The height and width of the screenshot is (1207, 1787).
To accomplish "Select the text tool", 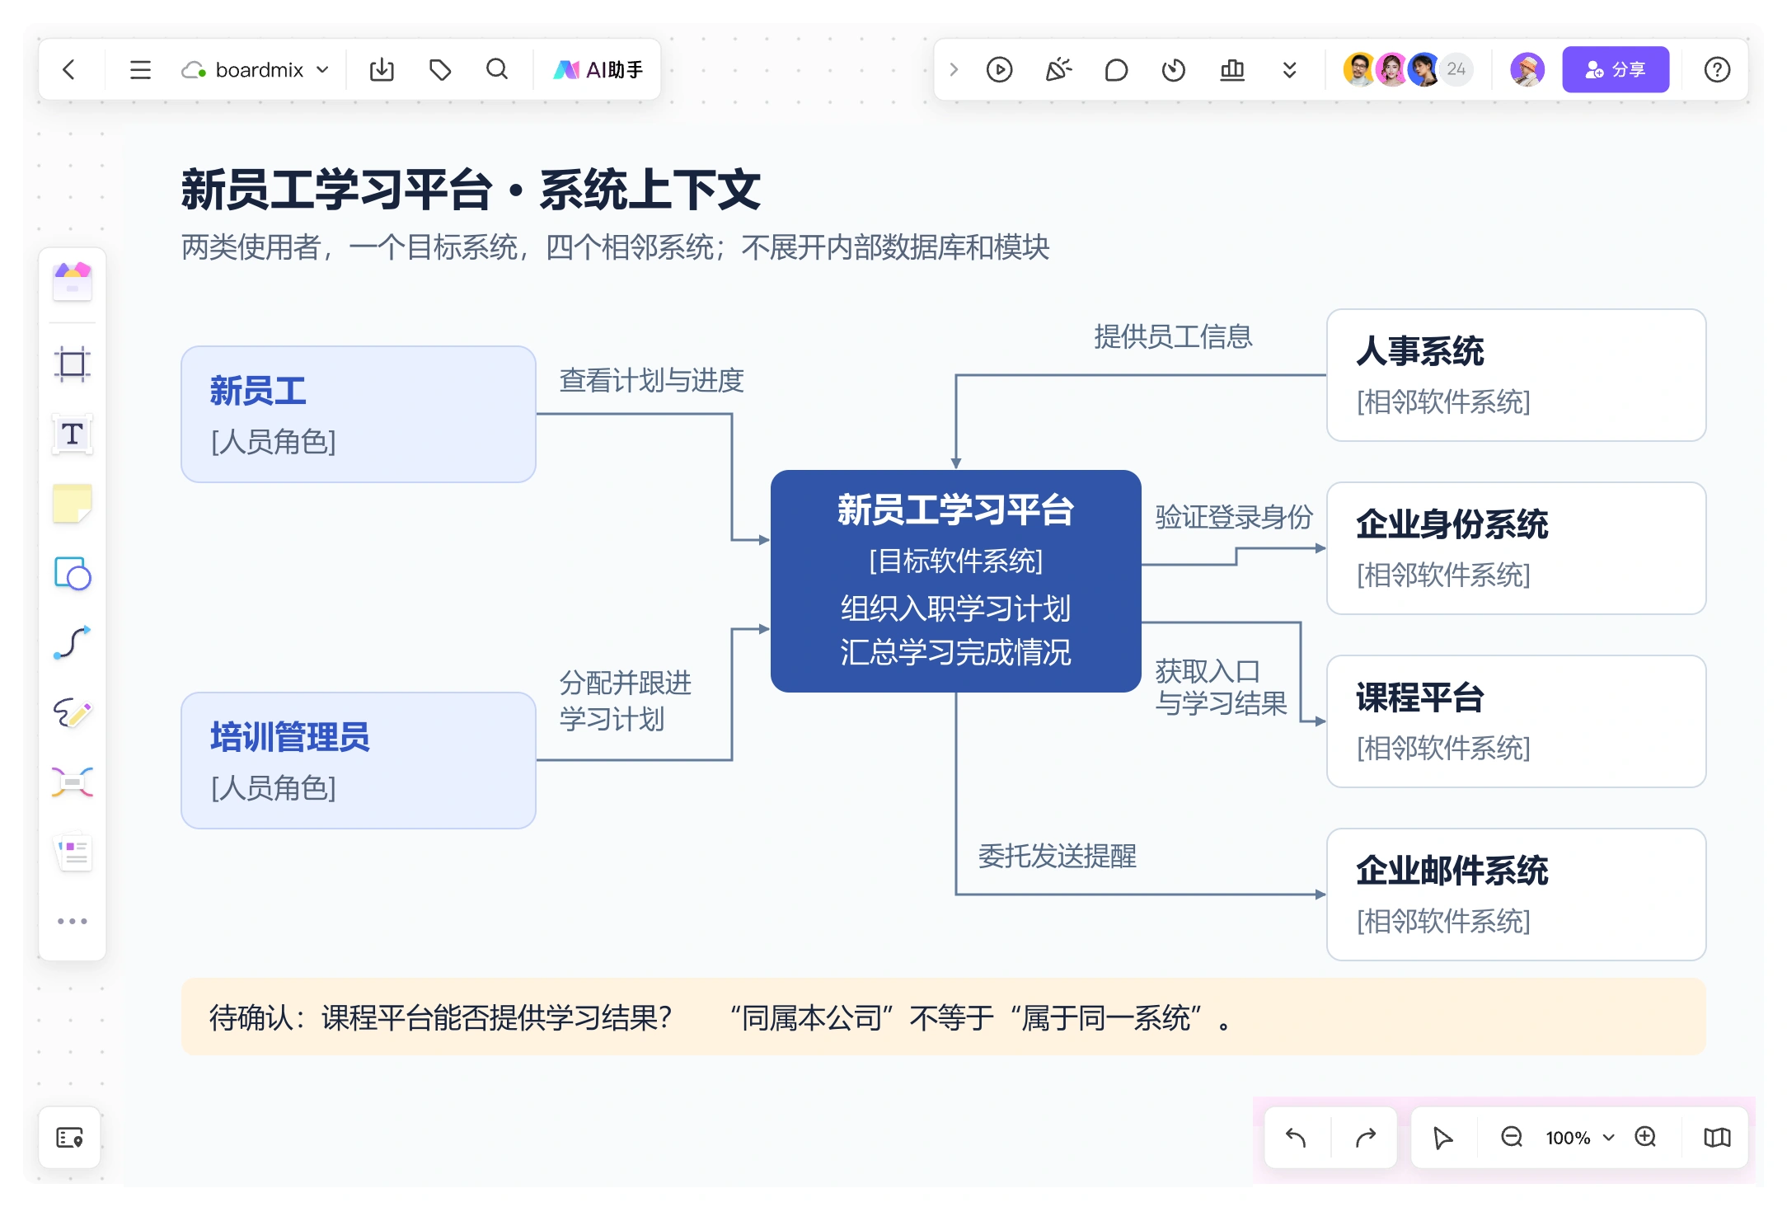I will point(73,434).
